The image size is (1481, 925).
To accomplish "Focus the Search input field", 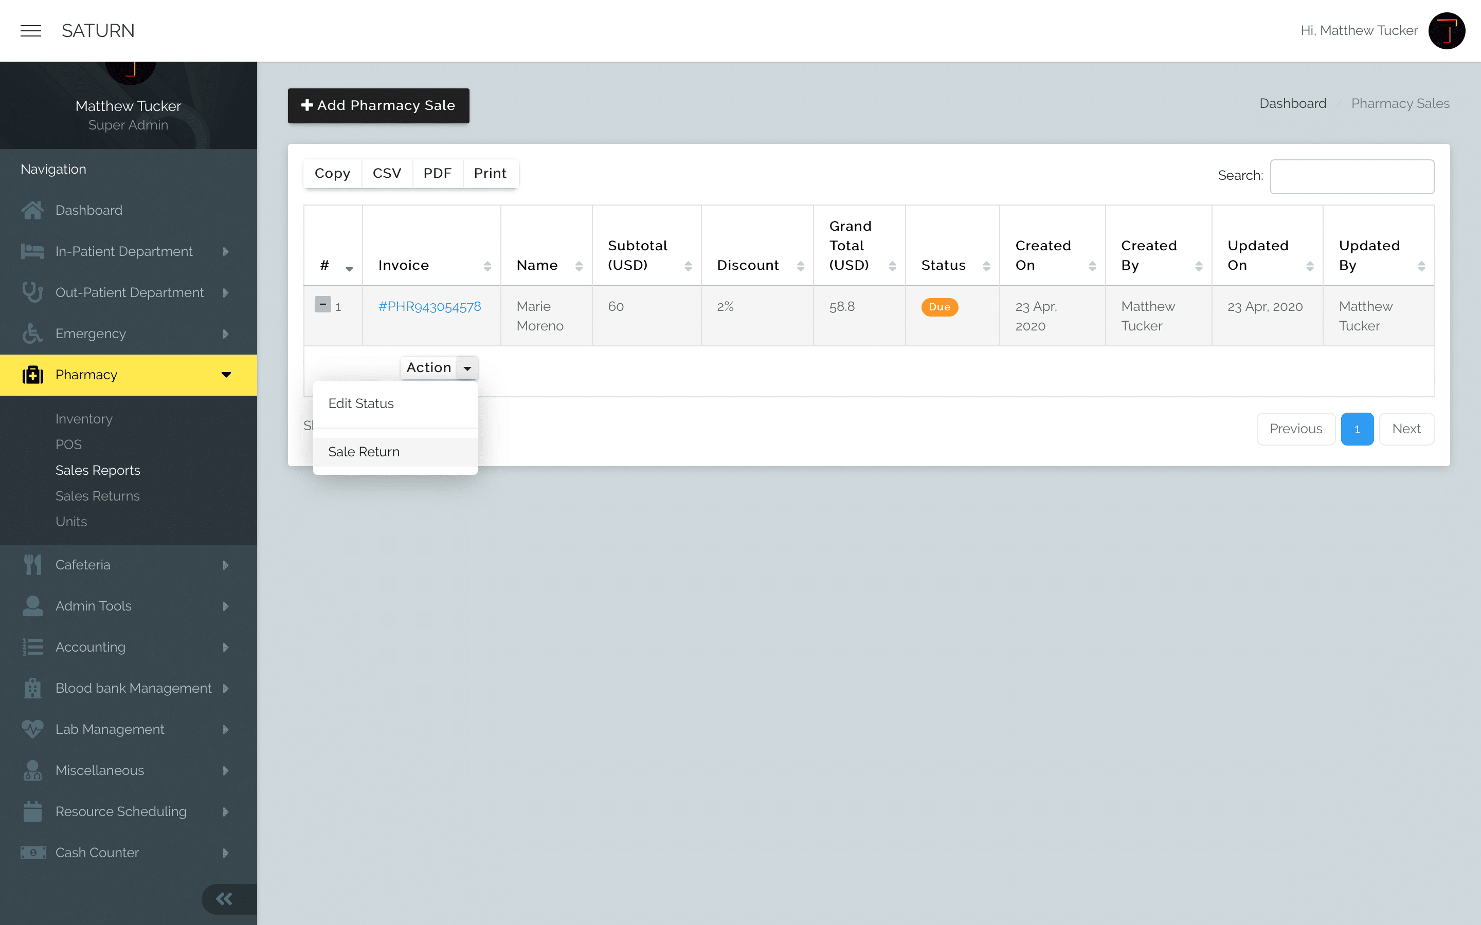I will tap(1352, 176).
